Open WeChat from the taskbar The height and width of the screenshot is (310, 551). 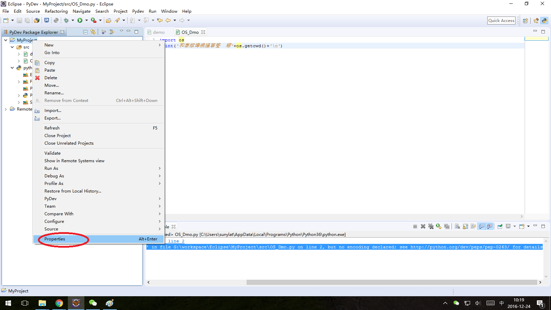click(93, 303)
